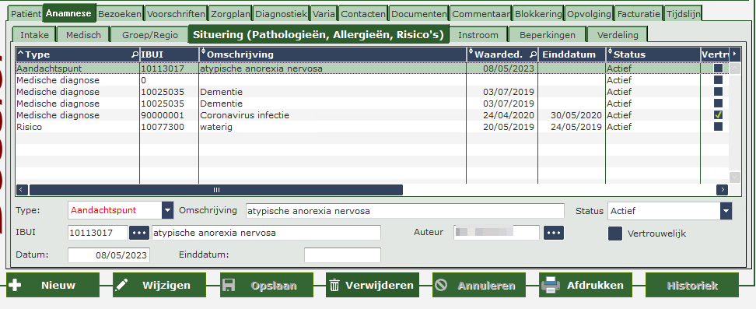
Task: Open the Voorschriften tab
Action: coord(176,14)
